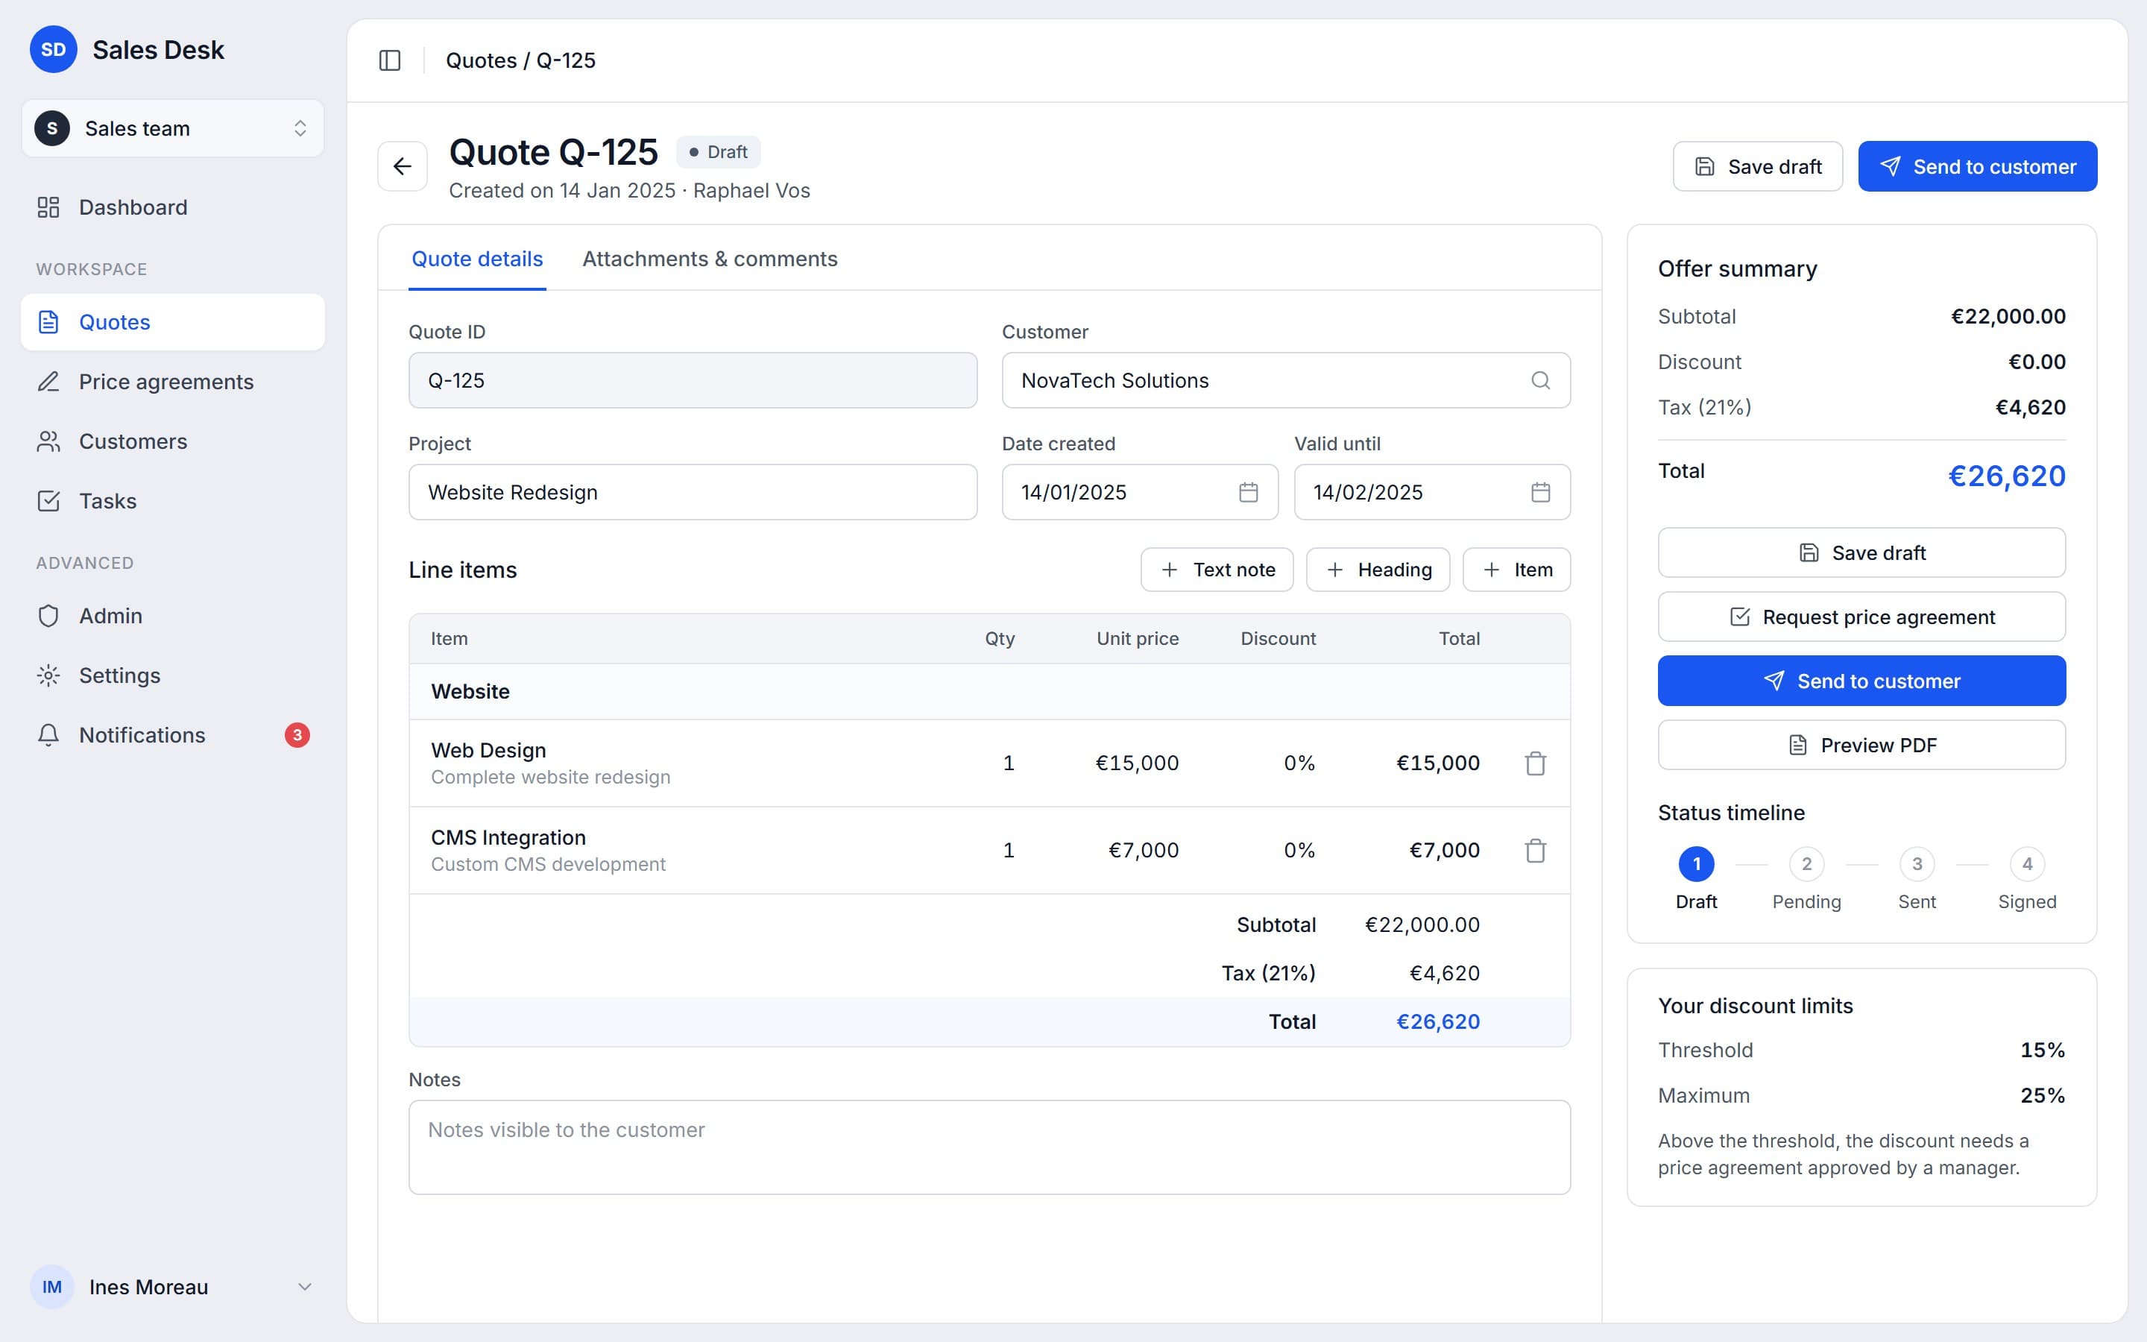Click the back arrow next to Quote Q-125
The image size is (2147, 1342).
pos(403,166)
